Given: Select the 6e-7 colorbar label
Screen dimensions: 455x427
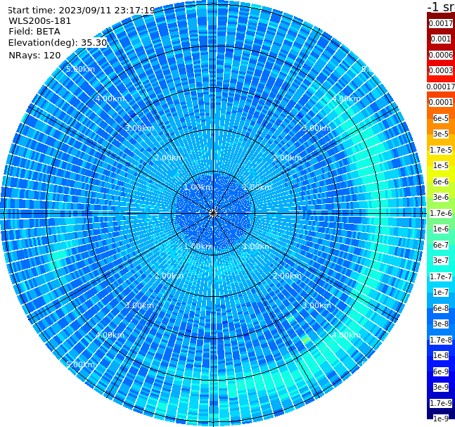Looking at the screenshot, I should pyautogui.click(x=441, y=245).
